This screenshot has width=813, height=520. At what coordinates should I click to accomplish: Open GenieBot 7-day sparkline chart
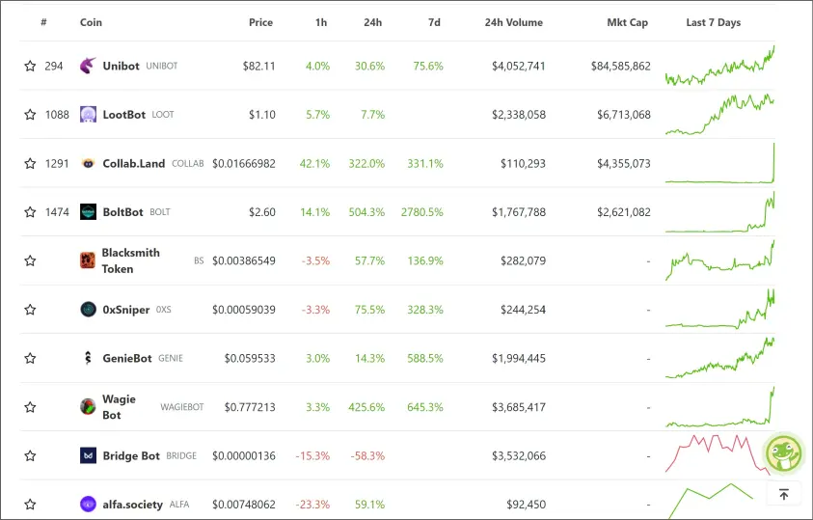point(719,358)
